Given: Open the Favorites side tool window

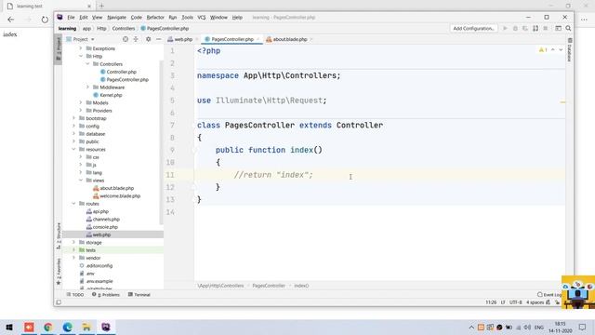Looking at the screenshot, I should click(x=59, y=271).
